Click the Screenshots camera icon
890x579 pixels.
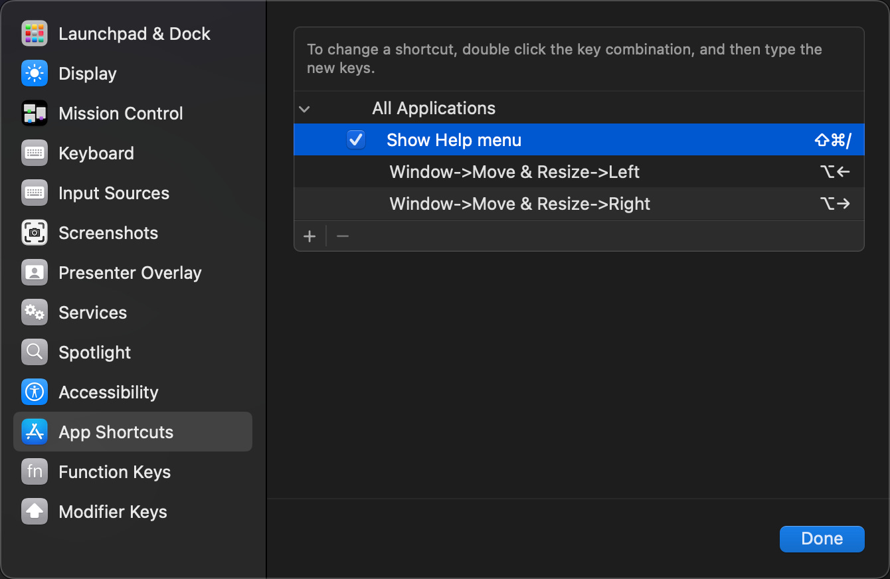click(x=35, y=233)
